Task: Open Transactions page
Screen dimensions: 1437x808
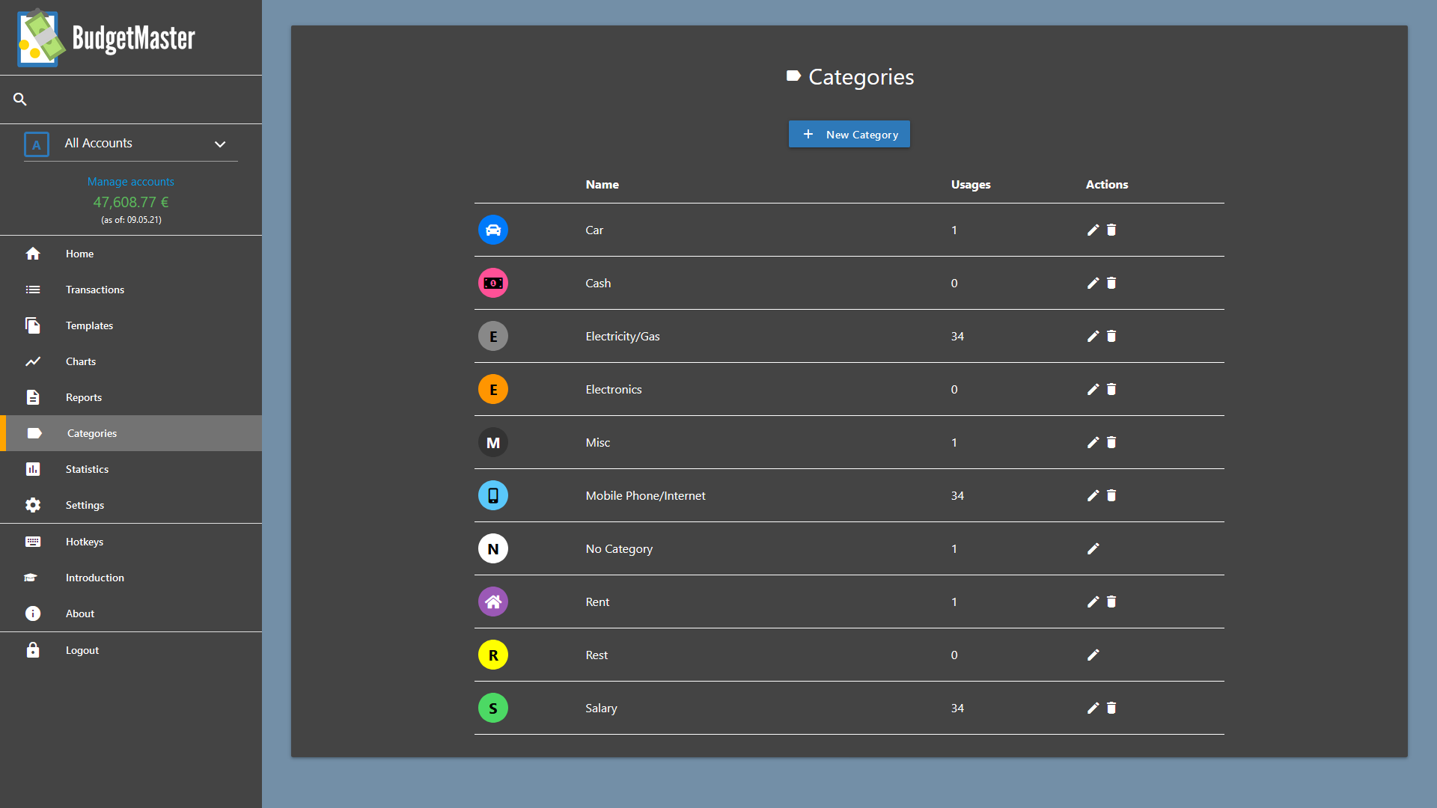Action: tap(131, 290)
